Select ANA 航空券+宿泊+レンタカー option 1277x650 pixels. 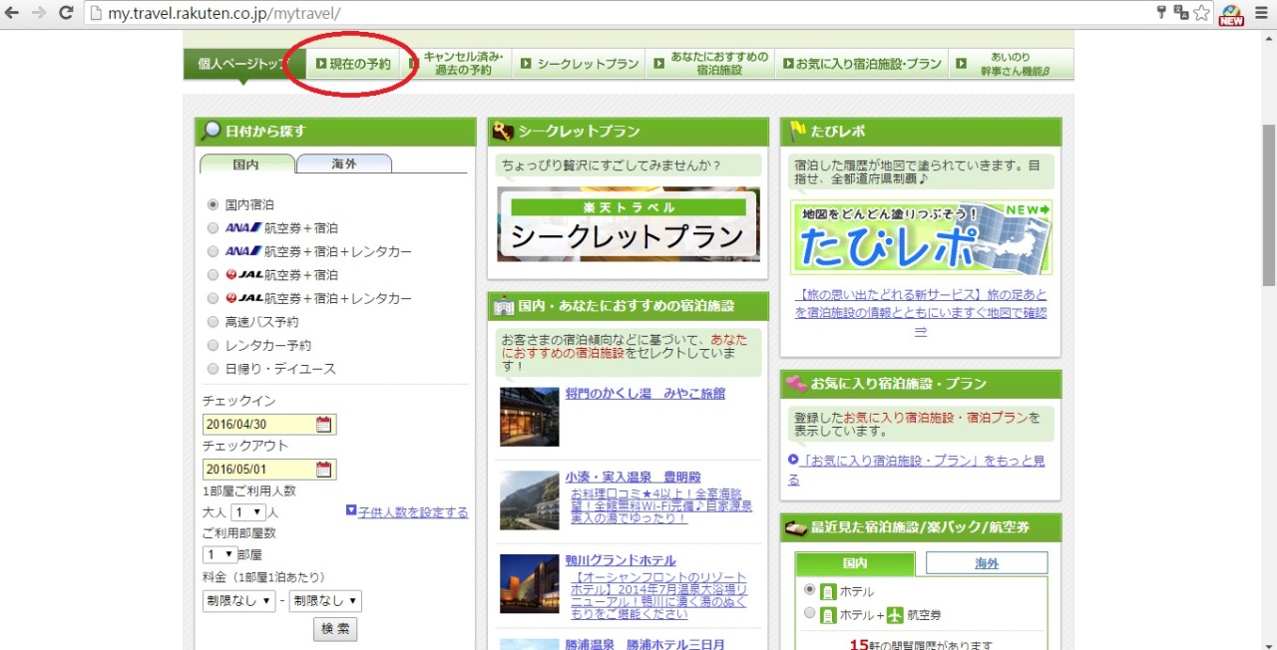pyautogui.click(x=213, y=251)
